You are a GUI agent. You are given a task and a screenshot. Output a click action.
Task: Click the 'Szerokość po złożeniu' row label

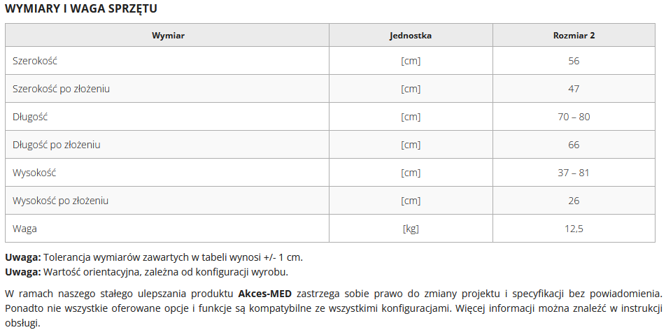coord(61,89)
